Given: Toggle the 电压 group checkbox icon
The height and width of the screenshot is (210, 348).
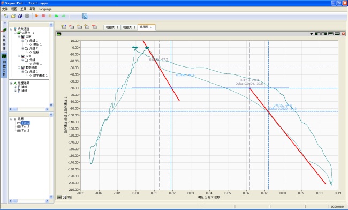Looking at the screenshot, I should click(22, 36).
